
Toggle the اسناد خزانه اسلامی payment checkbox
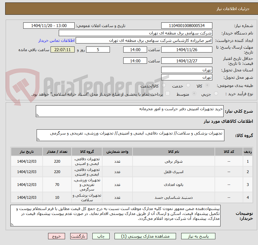[168, 93]
